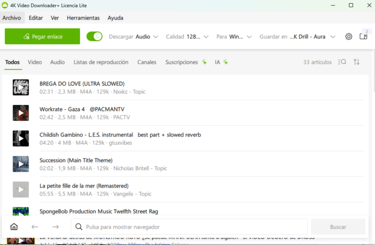Viewport: 375px width, 245px height.
Task: Click 04:20 · 4 MB gtuxvibes details line
Action: click(x=85, y=143)
